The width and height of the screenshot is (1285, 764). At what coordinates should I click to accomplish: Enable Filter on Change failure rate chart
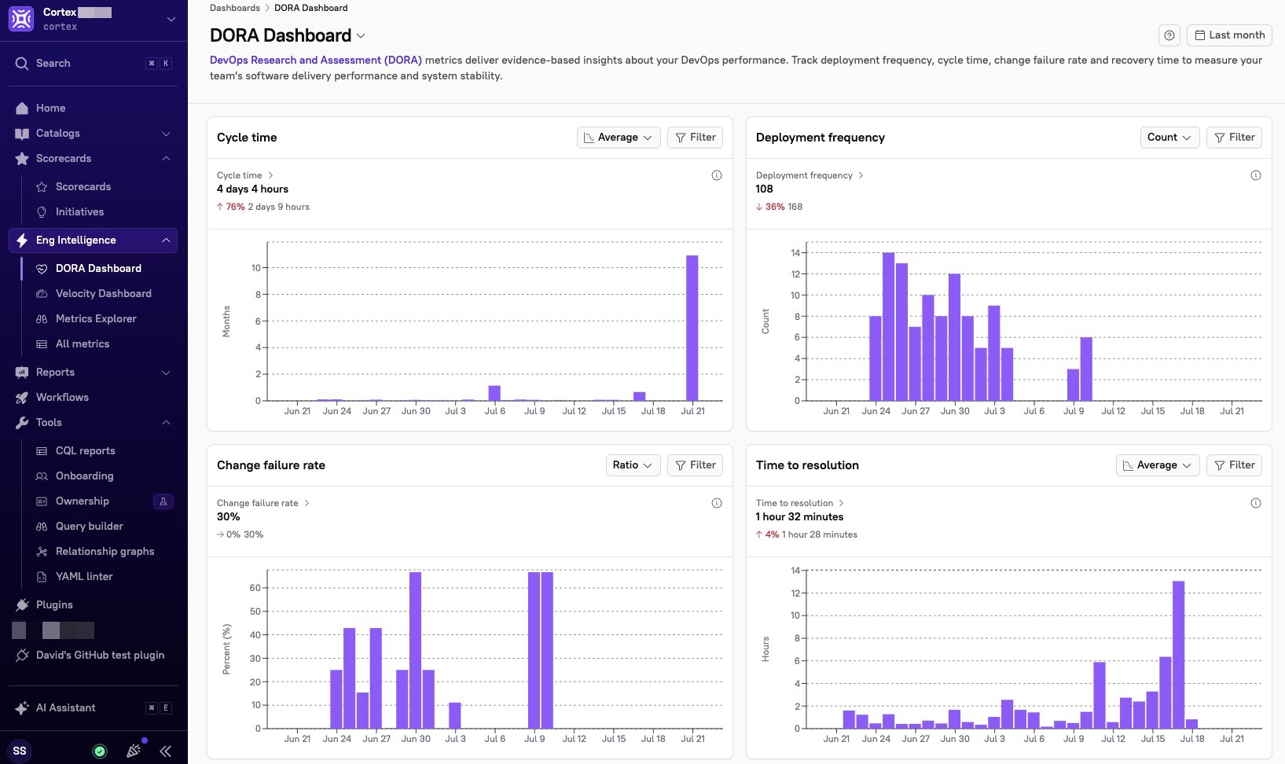pyautogui.click(x=695, y=465)
